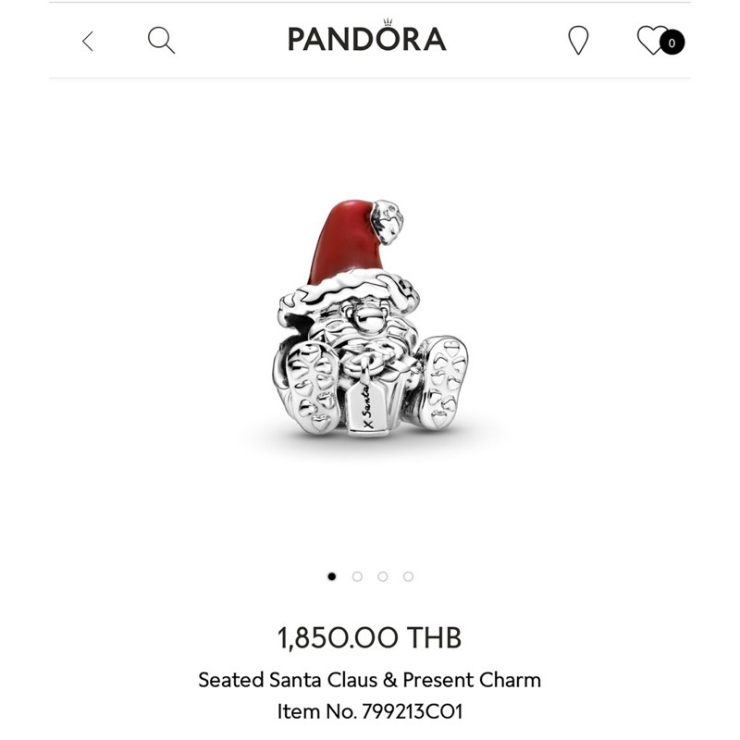Image resolution: width=740 pixels, height=740 pixels.
Task: Tap the crown above the Pandora O
Action: pos(388,21)
